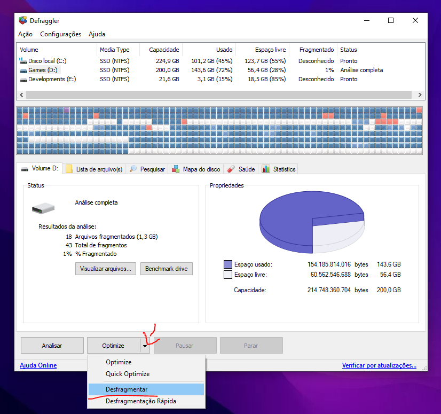The height and width of the screenshot is (414, 441).
Task: Sort by the Capacidade column header
Action: (161, 50)
